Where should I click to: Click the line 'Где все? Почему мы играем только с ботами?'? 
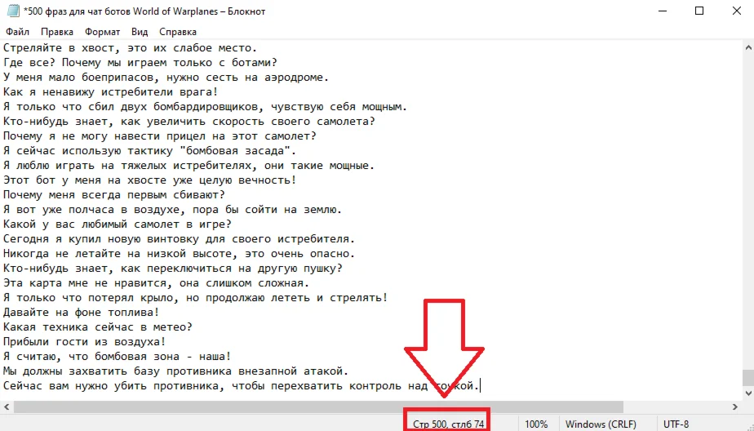[140, 63]
